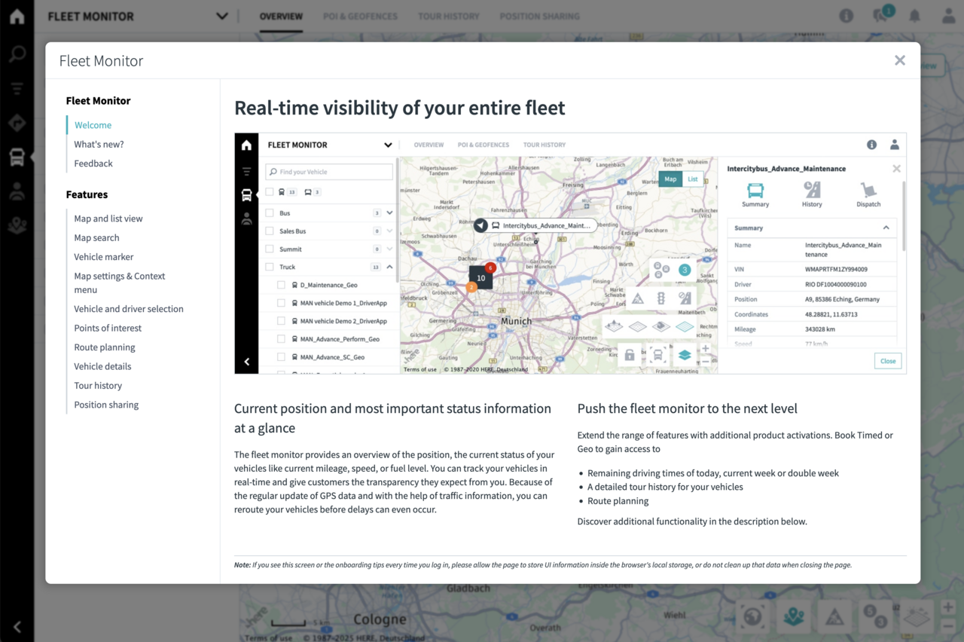Open the What's new? link
This screenshot has width=964, height=642.
coord(99,144)
